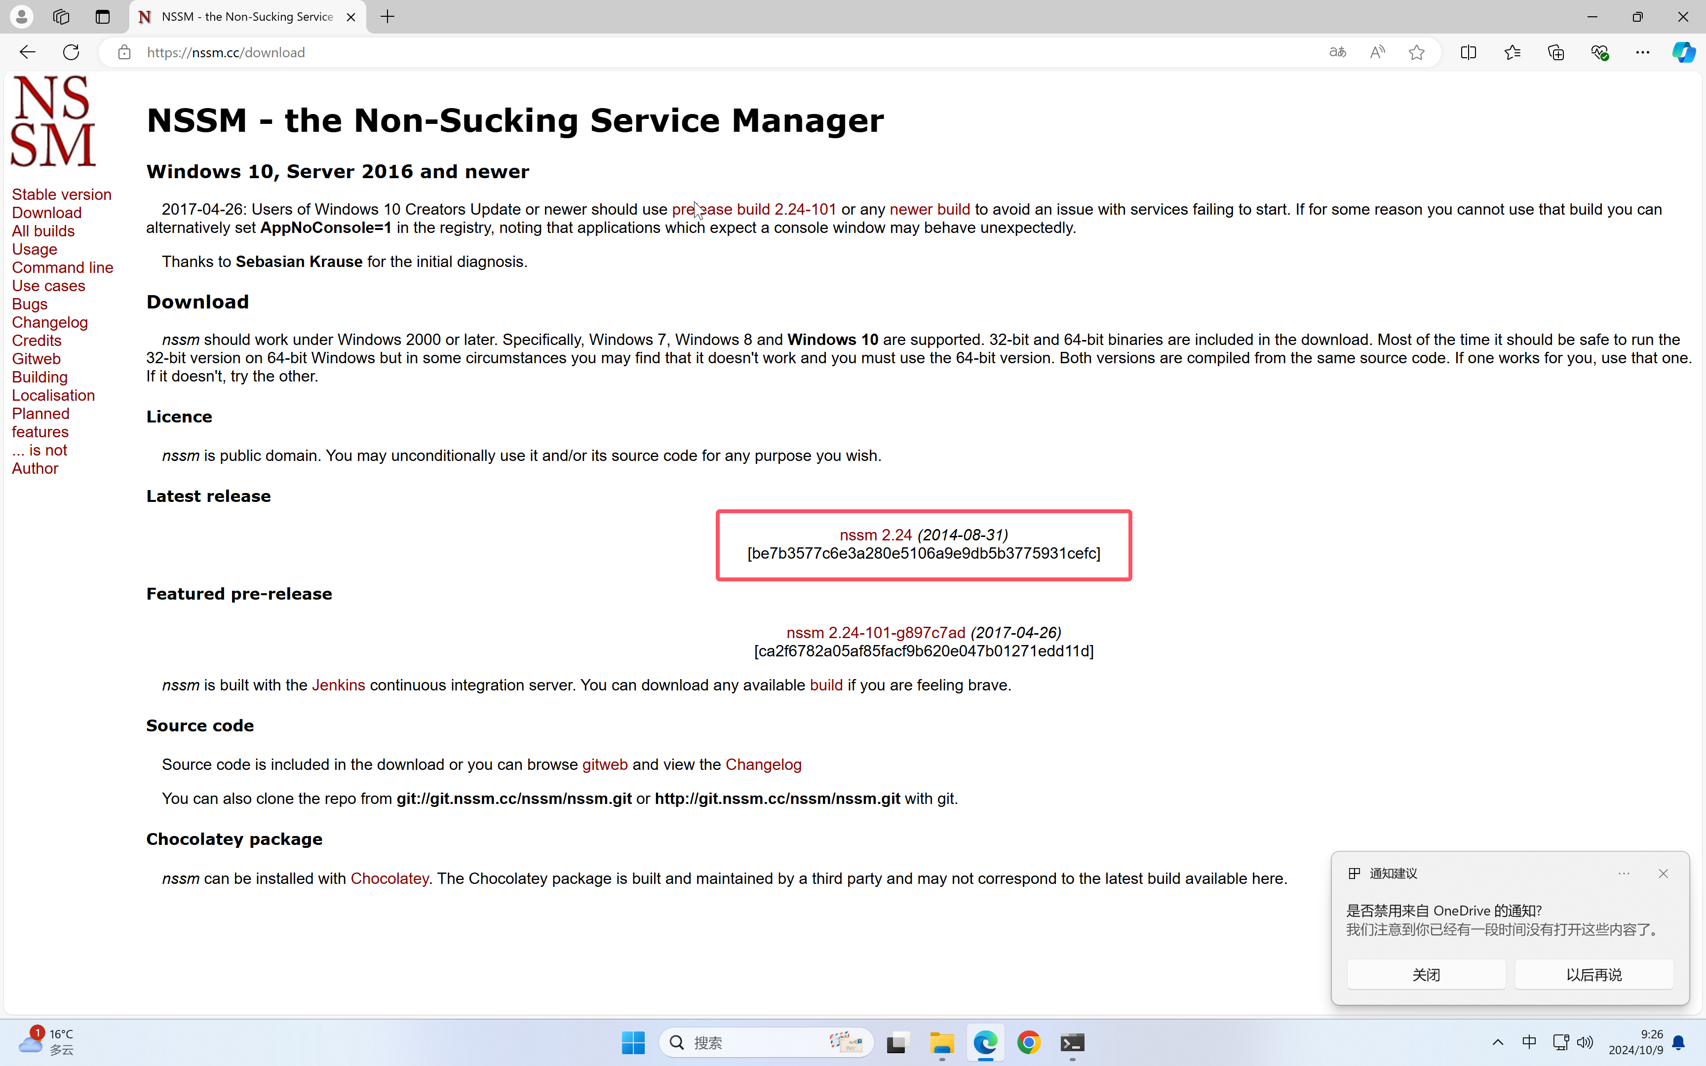This screenshot has height=1066, width=1706.
Task: Open Building sidebar link
Action: [39, 378]
